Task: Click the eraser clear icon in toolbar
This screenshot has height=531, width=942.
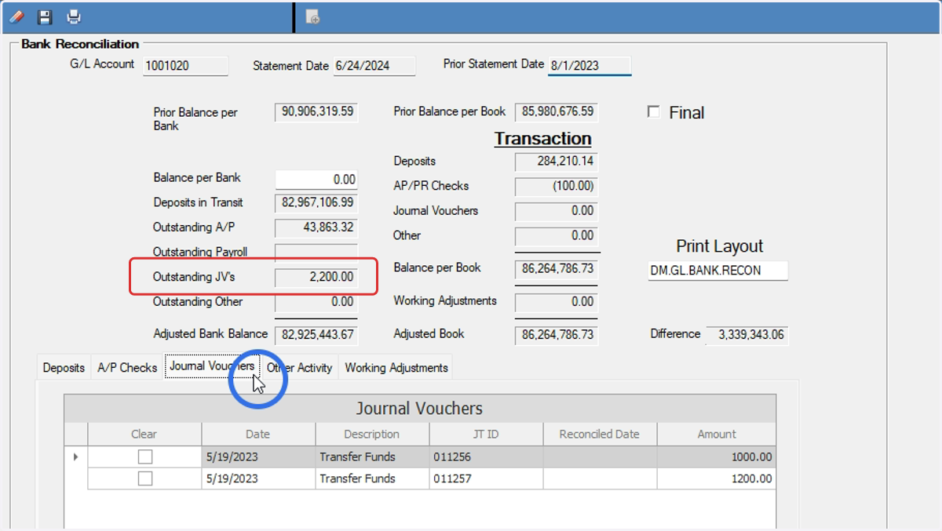Action: click(x=16, y=16)
